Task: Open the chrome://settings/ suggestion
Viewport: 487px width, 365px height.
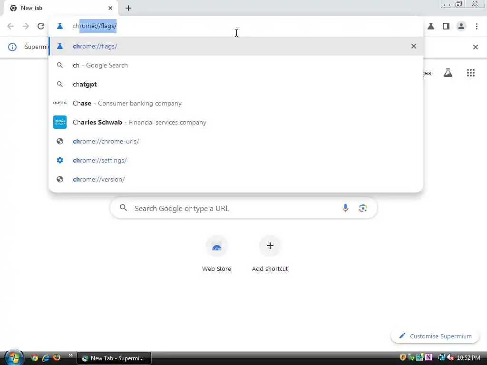Action: (236, 160)
